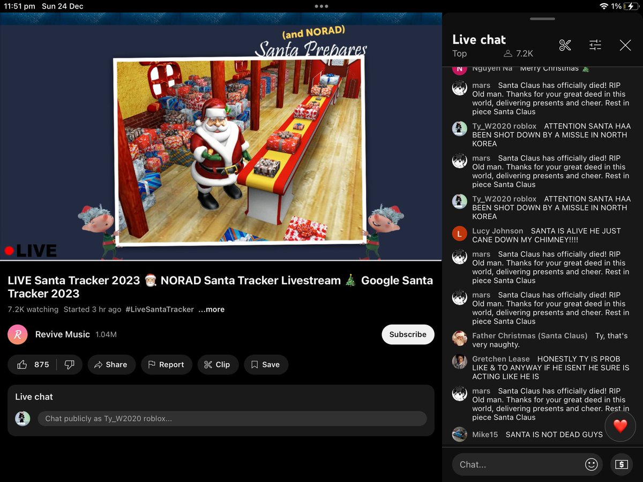Tap the 875 likes count
643x482 pixels.
[42, 365]
